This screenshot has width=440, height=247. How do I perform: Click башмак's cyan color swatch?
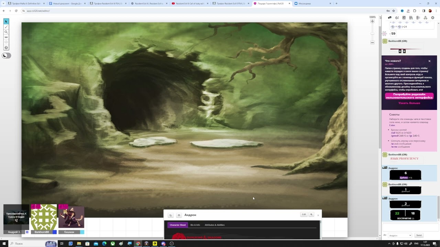click(x=82, y=232)
